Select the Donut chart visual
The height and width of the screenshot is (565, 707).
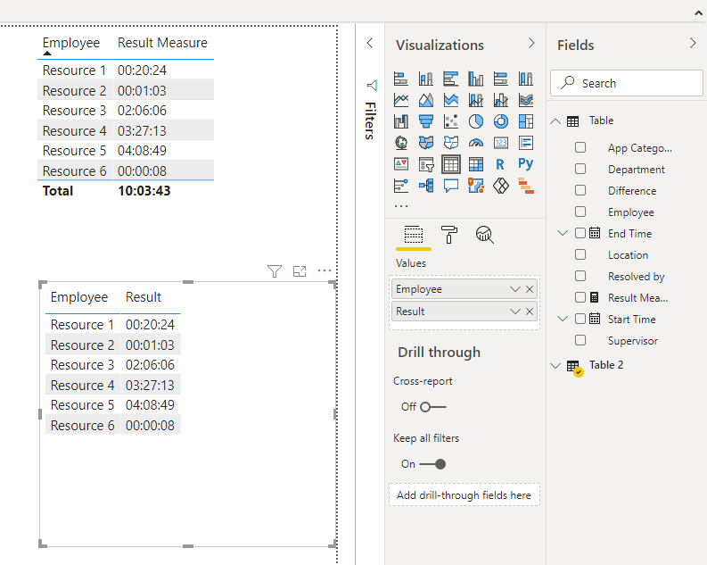point(501,121)
